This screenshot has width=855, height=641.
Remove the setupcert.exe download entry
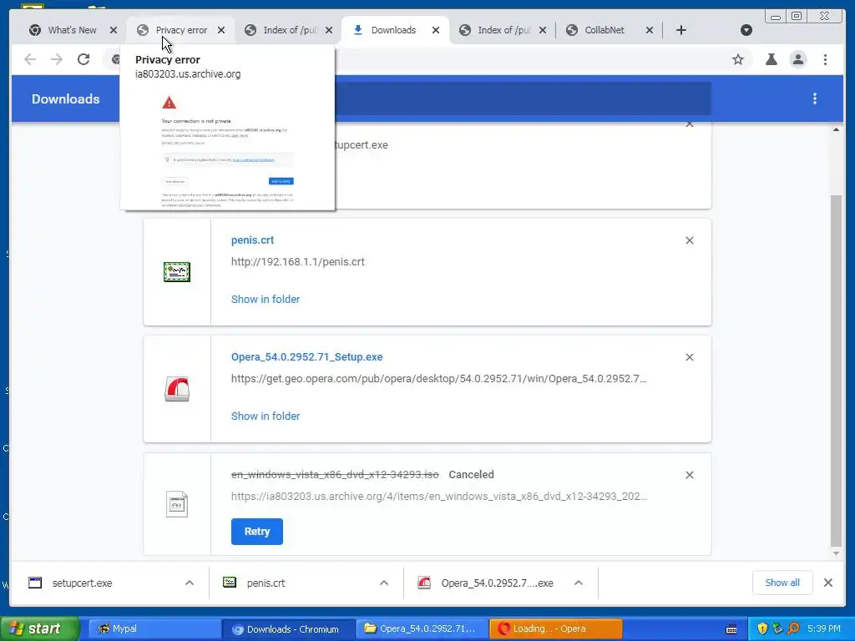click(x=689, y=125)
